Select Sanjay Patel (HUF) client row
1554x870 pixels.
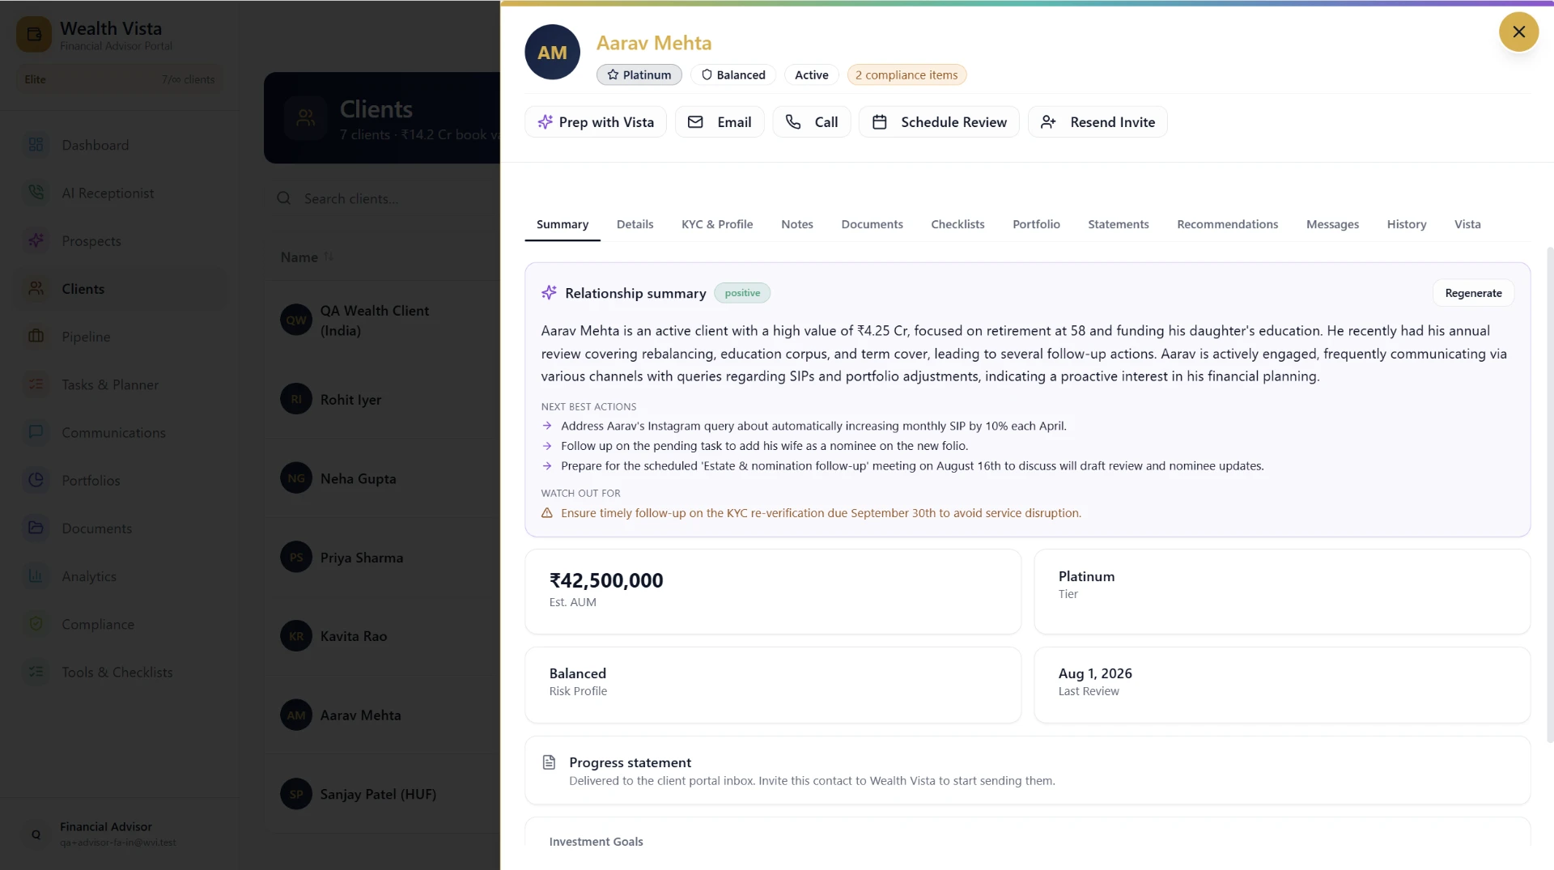382,794
